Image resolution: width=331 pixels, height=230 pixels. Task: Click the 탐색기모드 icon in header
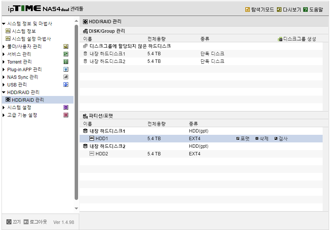tap(248, 10)
